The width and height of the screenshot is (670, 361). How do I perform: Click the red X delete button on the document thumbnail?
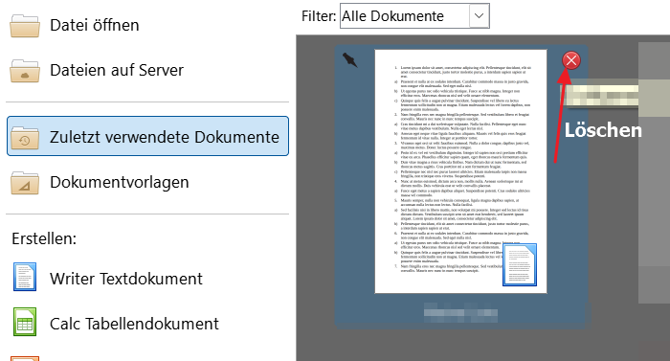pos(571,60)
